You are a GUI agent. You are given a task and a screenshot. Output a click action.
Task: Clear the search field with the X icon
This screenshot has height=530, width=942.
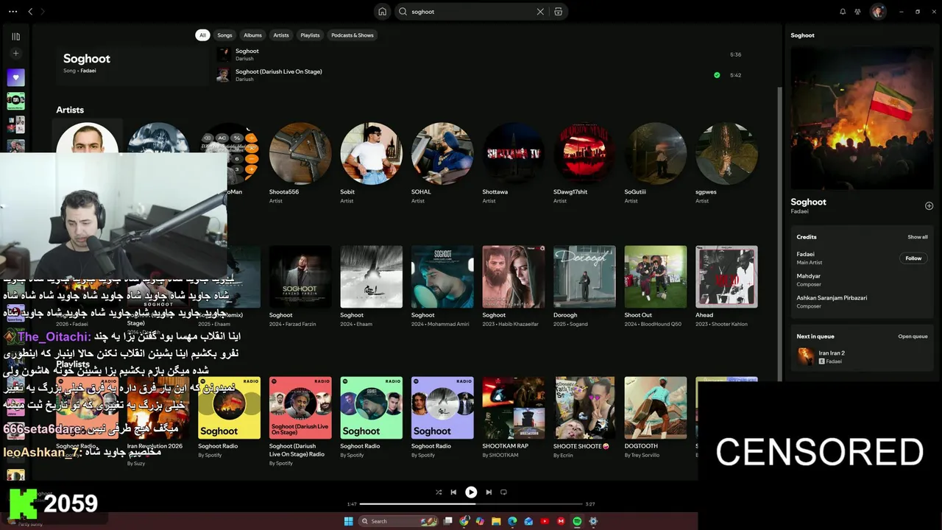[540, 12]
